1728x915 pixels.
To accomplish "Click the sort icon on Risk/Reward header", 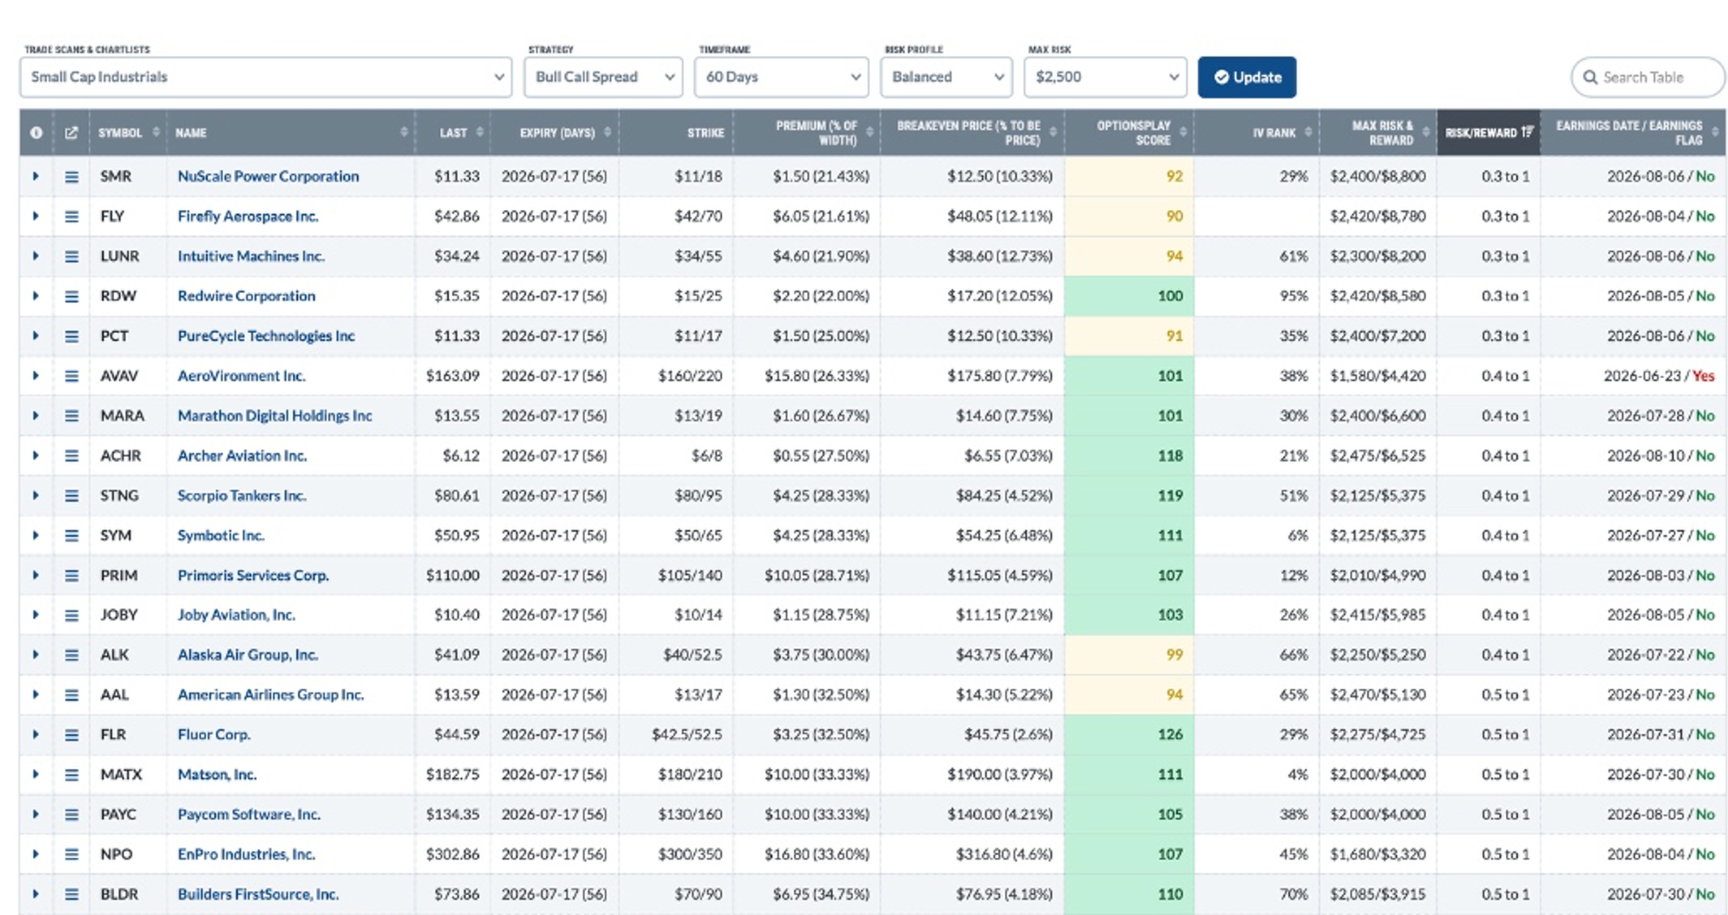I will tap(1527, 132).
